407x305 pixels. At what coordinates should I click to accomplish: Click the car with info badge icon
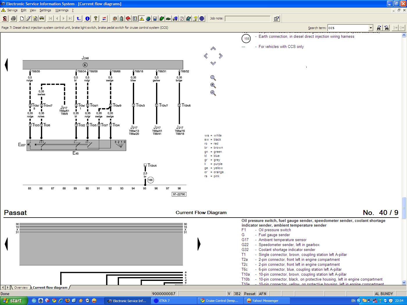[x=175, y=19]
